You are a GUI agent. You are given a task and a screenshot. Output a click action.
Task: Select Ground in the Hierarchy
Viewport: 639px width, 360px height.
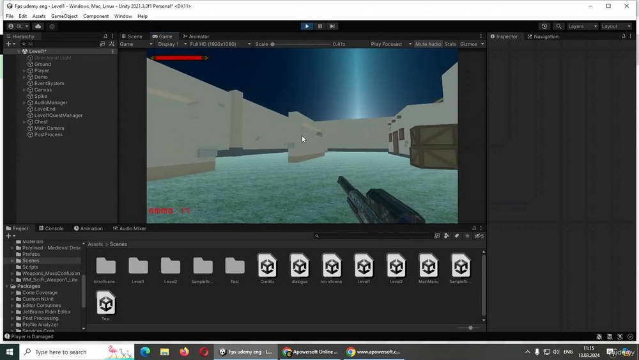click(42, 64)
